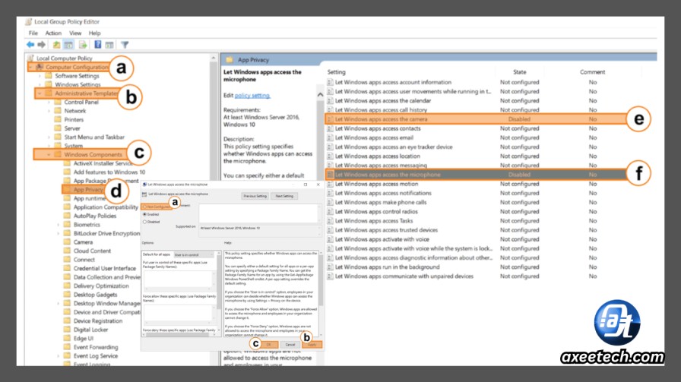Click the console tree vertical scrollbar
This screenshot has height=382, width=681.
tap(214, 208)
